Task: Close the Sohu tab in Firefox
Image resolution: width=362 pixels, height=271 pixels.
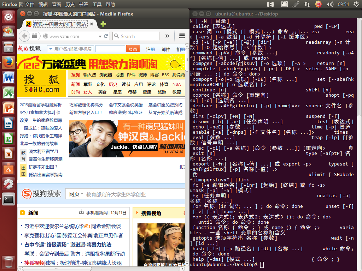Action: (92, 24)
